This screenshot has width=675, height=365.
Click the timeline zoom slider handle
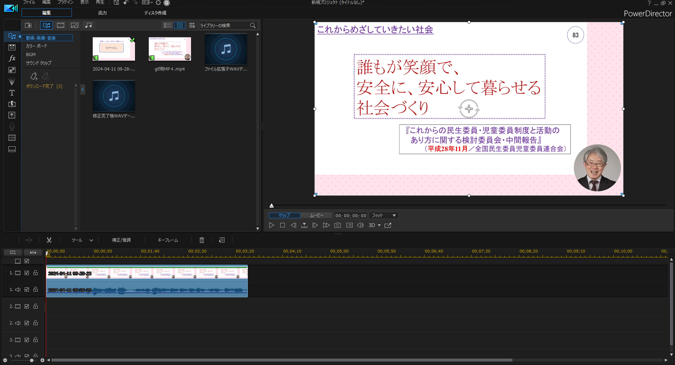point(32,360)
